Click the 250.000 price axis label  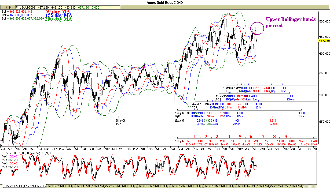pos(325,122)
